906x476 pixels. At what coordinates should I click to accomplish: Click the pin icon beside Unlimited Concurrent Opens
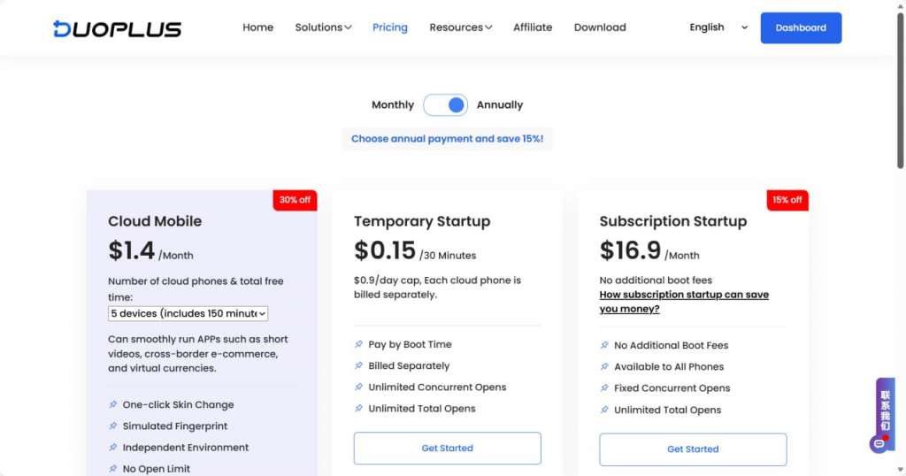[358, 388]
